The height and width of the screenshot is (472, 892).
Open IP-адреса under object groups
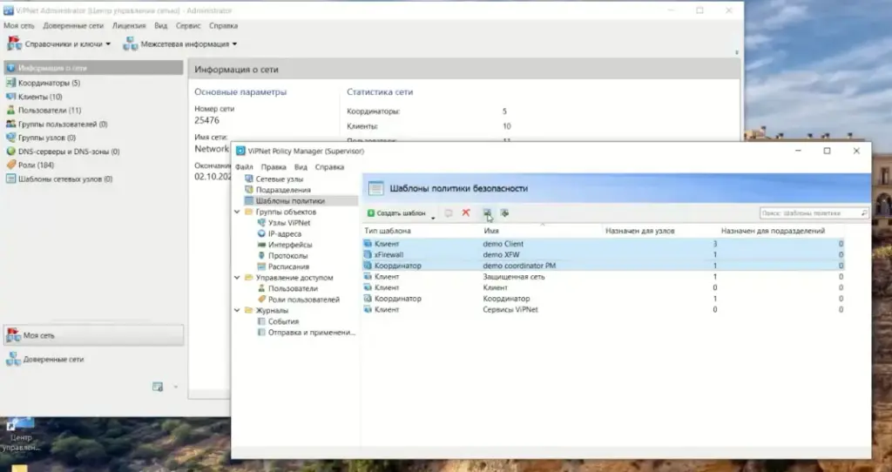coord(284,234)
